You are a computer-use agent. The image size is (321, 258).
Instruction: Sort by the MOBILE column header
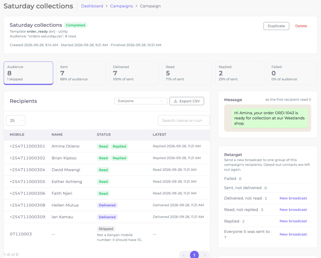point(17,135)
